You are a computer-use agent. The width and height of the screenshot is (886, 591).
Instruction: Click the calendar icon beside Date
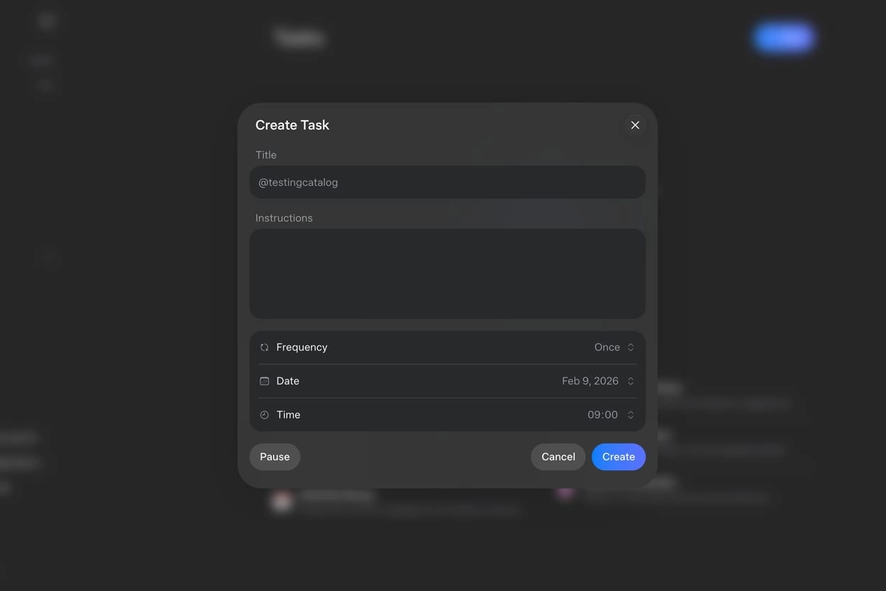tap(265, 381)
